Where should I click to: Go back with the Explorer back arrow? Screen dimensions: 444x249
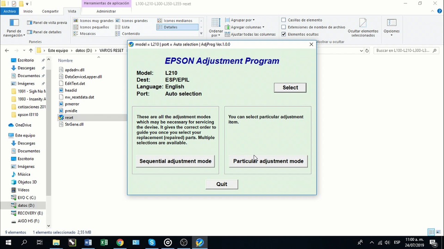(7, 50)
